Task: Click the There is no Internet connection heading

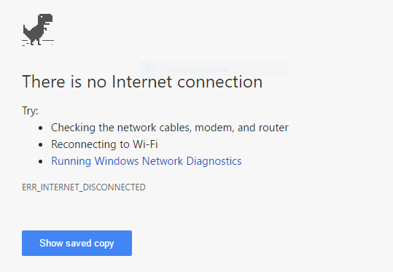Action: click(142, 82)
